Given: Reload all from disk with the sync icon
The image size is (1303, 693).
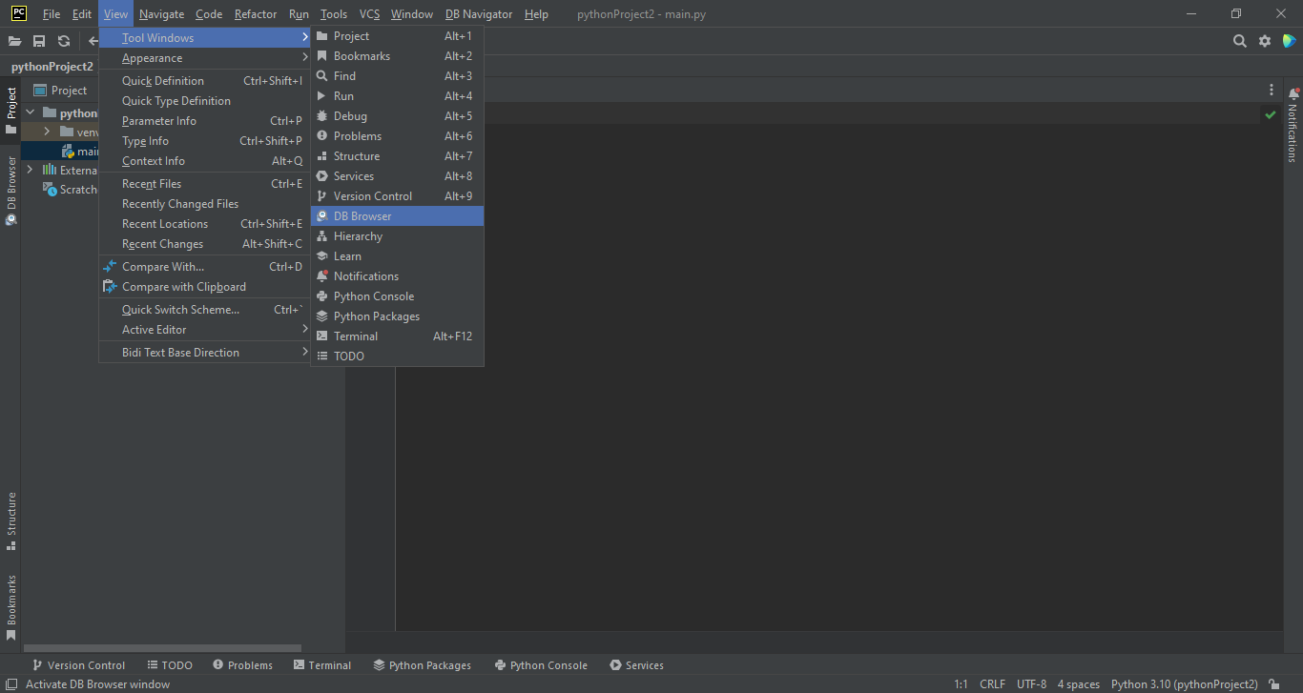Looking at the screenshot, I should pos(63,41).
